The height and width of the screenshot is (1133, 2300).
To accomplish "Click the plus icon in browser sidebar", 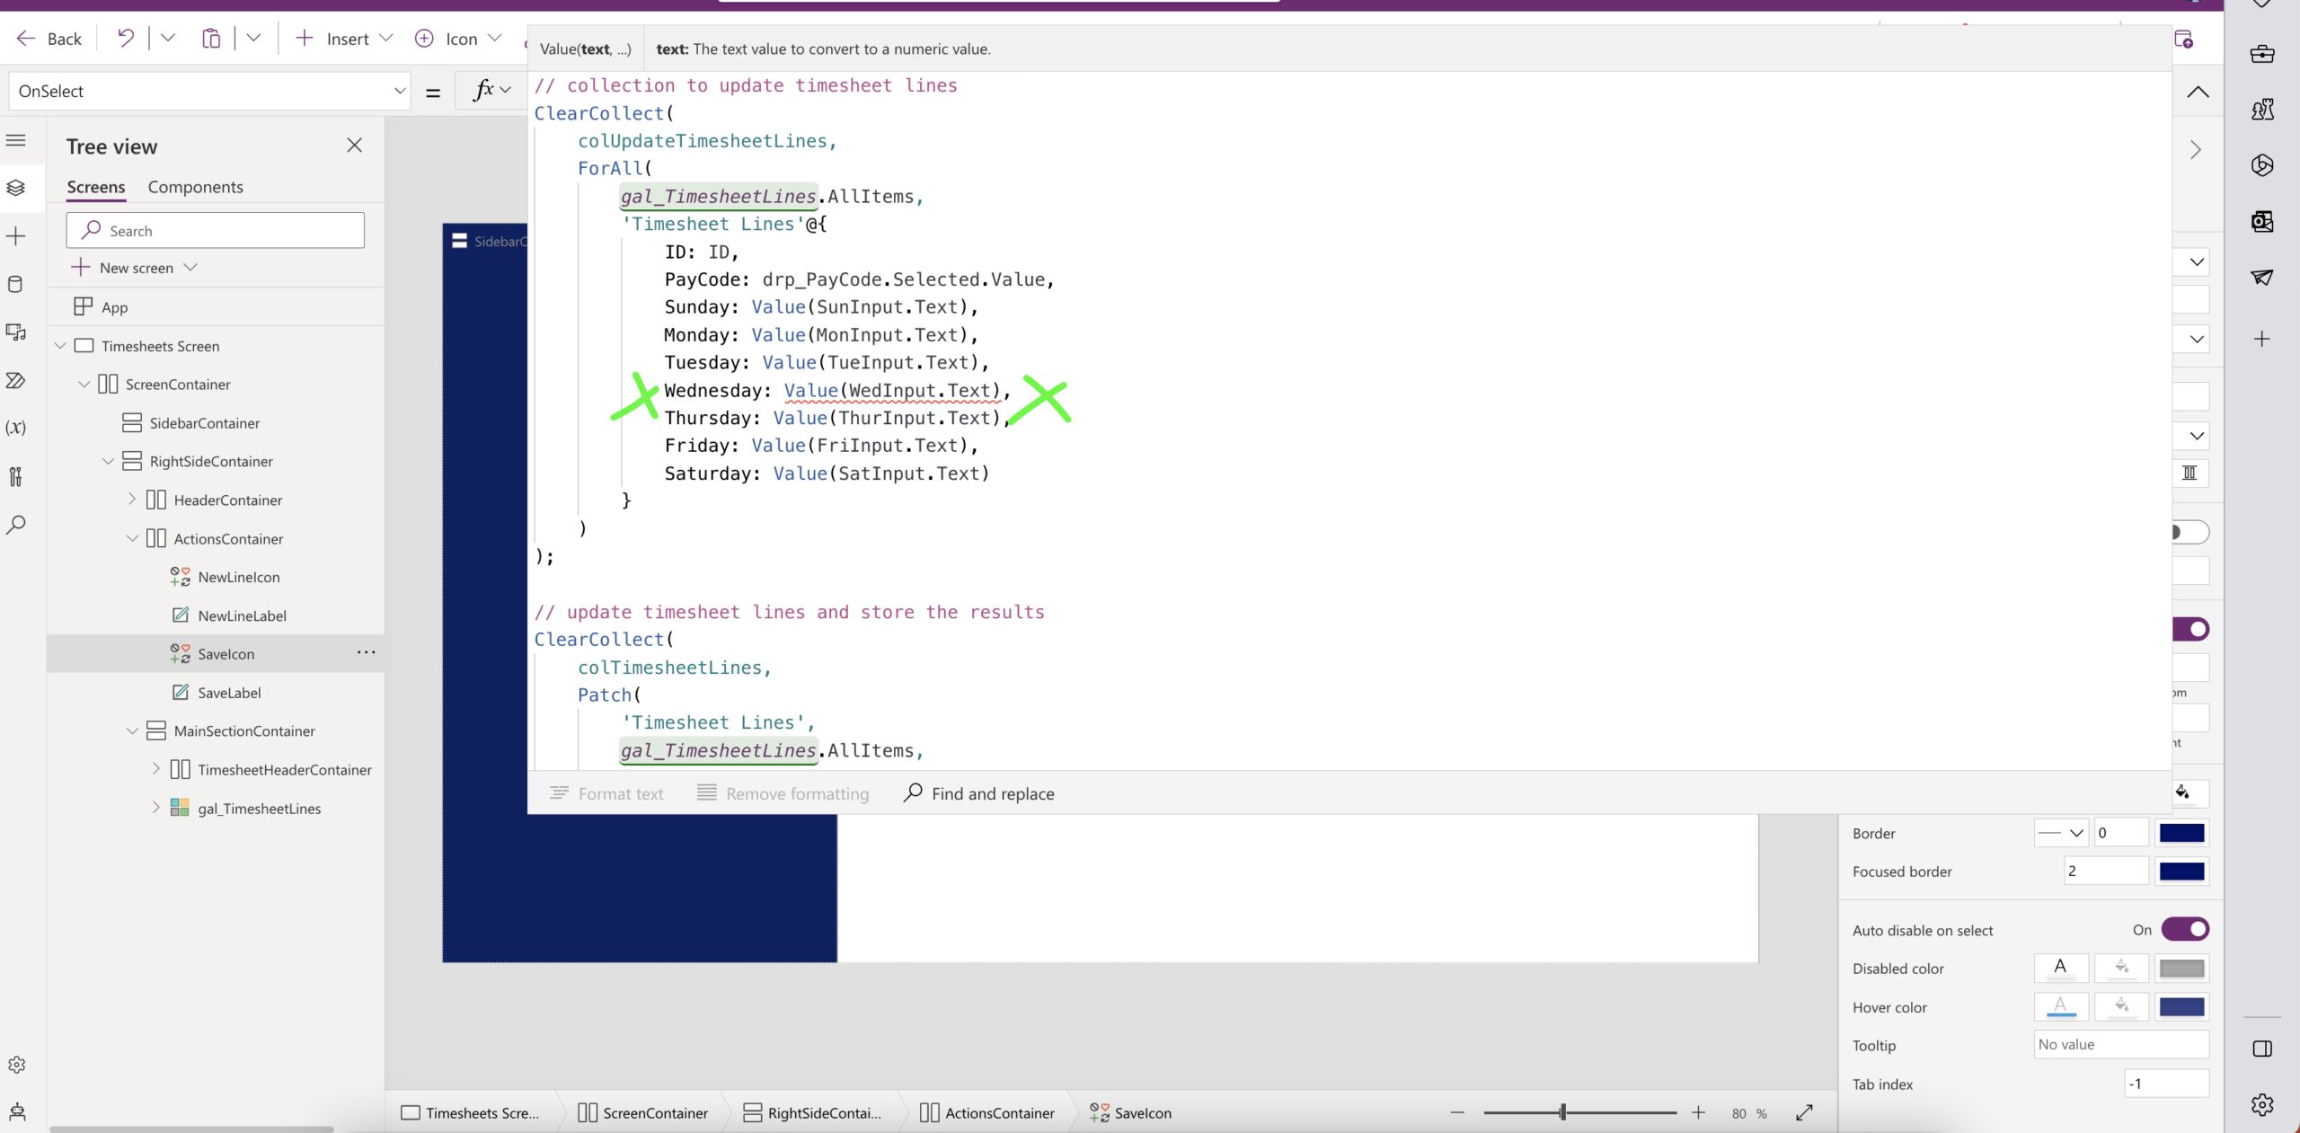I will tap(2262, 339).
